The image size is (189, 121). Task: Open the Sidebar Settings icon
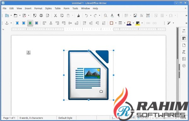184,31
